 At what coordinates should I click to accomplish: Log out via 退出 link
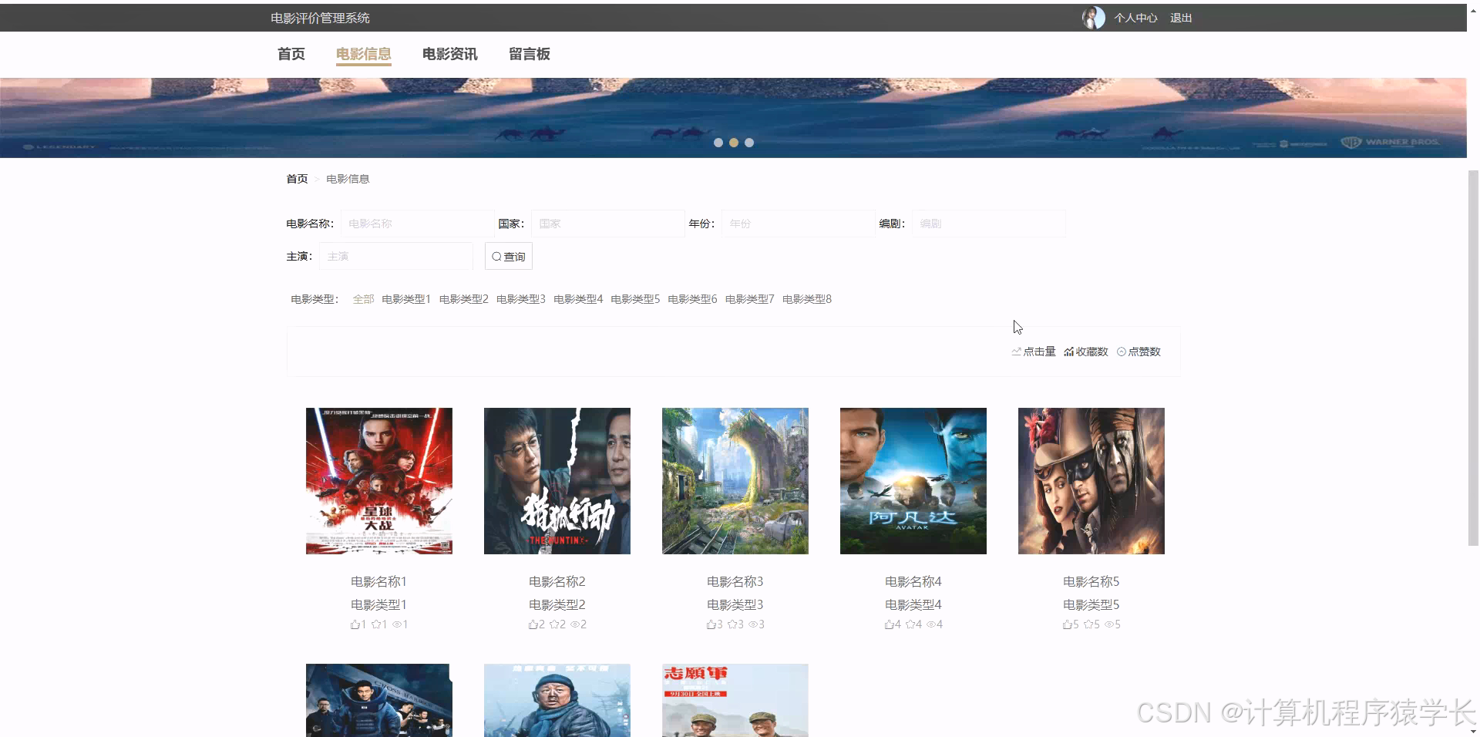[x=1181, y=18]
